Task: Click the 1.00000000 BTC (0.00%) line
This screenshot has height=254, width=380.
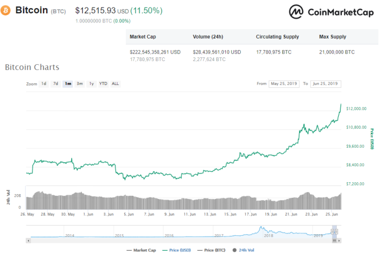Action: tap(103, 21)
